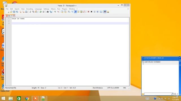
Task: Open Ditto options gear icon
Action: click(175, 94)
